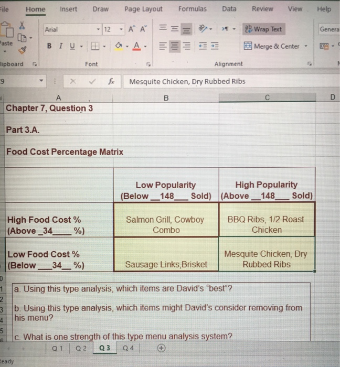Viewport: 340px width, 367px height.
Task: Switch to the Q 1 sheet tab
Action: pos(57,348)
